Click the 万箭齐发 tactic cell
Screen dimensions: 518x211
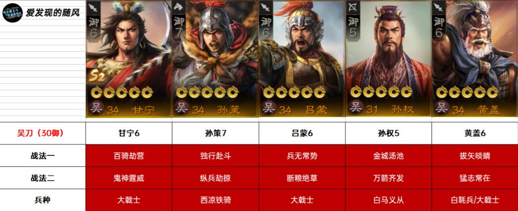coord(389,178)
